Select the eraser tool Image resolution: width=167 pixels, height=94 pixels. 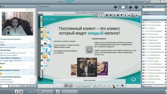(129, 15)
